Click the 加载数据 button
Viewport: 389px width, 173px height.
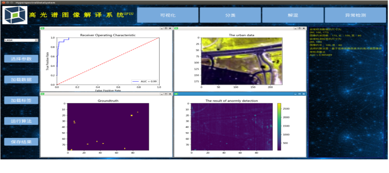(21, 80)
